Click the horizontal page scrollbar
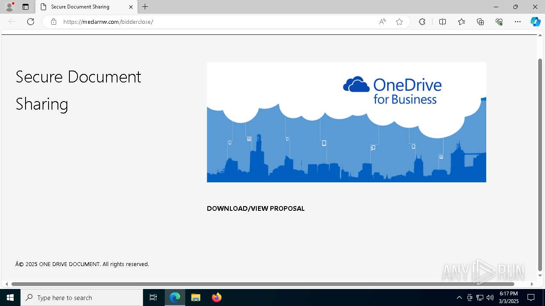The height and width of the screenshot is (306, 545). click(x=263, y=284)
